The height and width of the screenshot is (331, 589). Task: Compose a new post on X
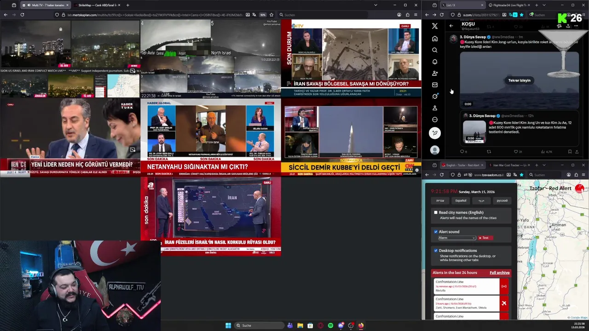pyautogui.click(x=435, y=133)
